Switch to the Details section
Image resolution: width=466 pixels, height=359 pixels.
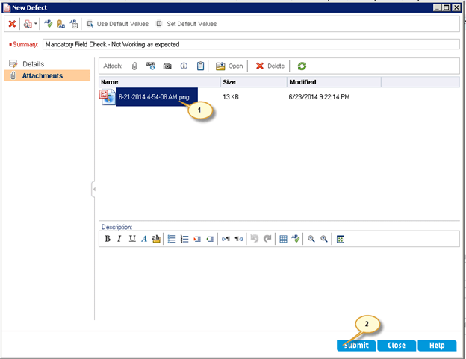pos(33,64)
